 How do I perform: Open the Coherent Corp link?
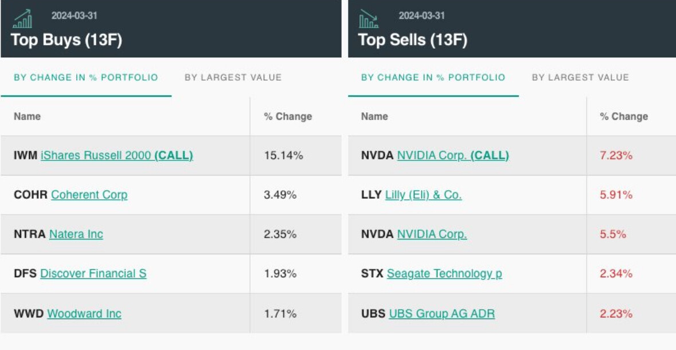(x=89, y=195)
